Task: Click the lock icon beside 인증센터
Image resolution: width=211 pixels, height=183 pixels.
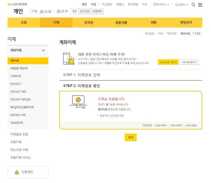Action: [x=17, y=172]
